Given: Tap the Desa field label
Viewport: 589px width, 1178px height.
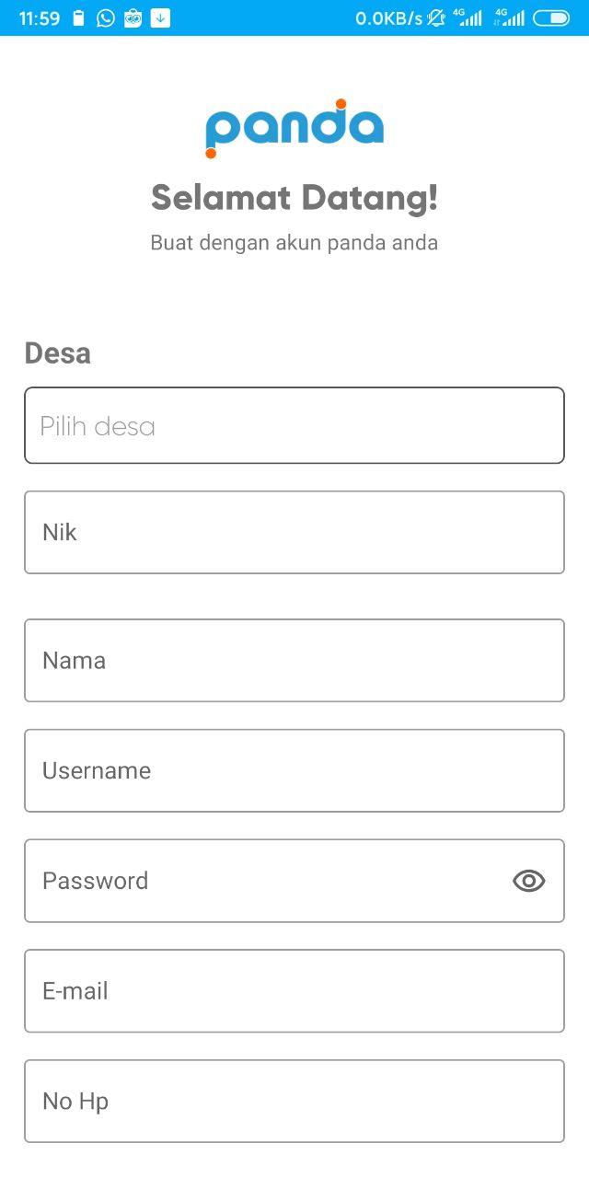Looking at the screenshot, I should tap(57, 353).
